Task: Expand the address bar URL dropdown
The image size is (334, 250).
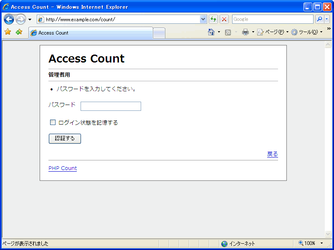Action: 203,19
